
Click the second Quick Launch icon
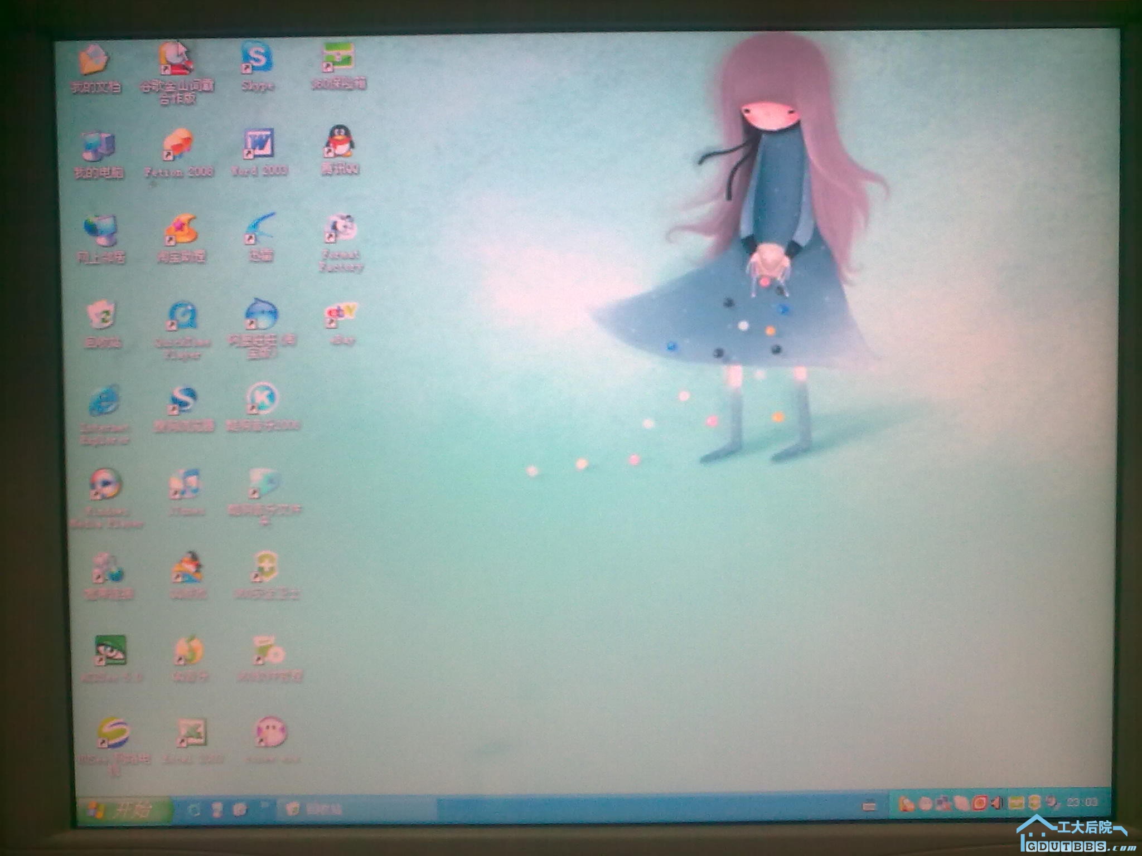point(218,809)
